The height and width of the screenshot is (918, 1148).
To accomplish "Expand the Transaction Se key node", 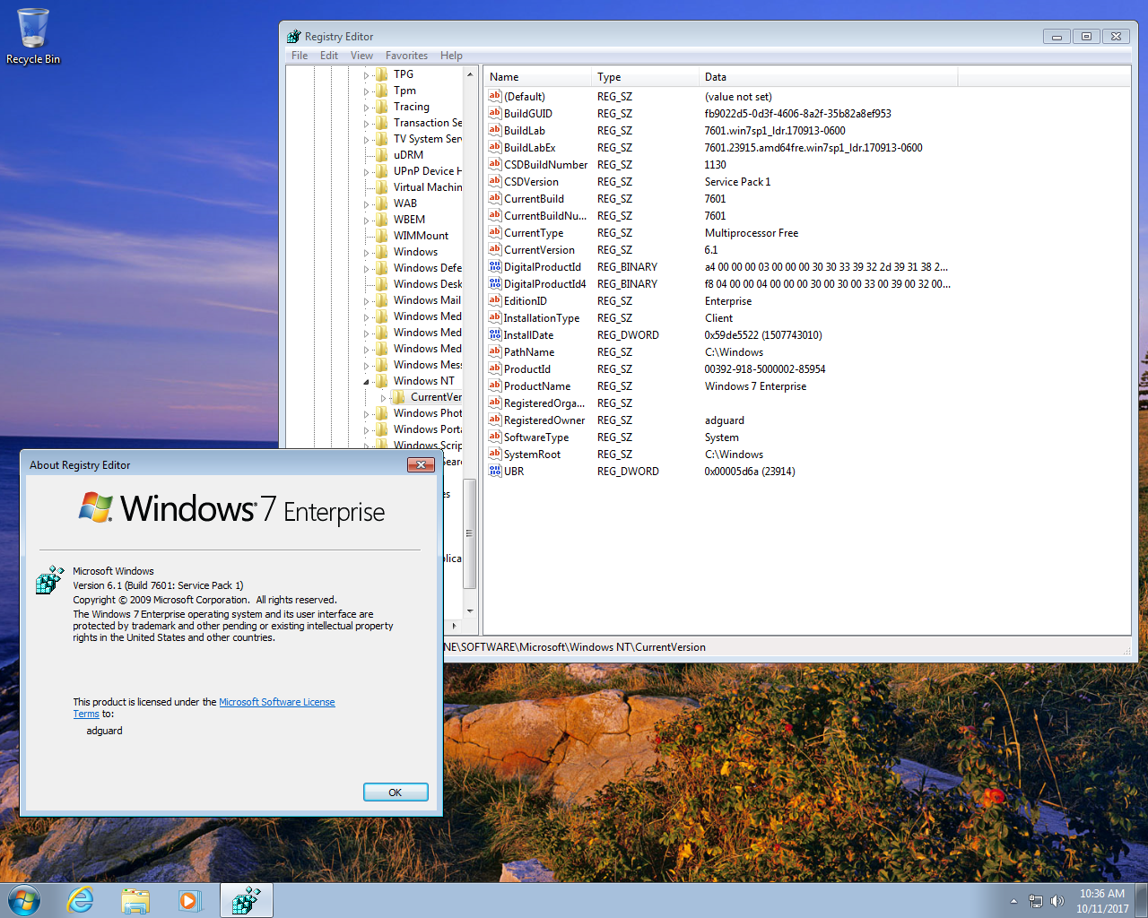I will click(367, 124).
